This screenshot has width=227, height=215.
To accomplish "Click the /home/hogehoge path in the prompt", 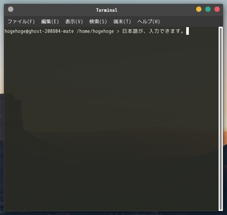I will coord(95,31).
